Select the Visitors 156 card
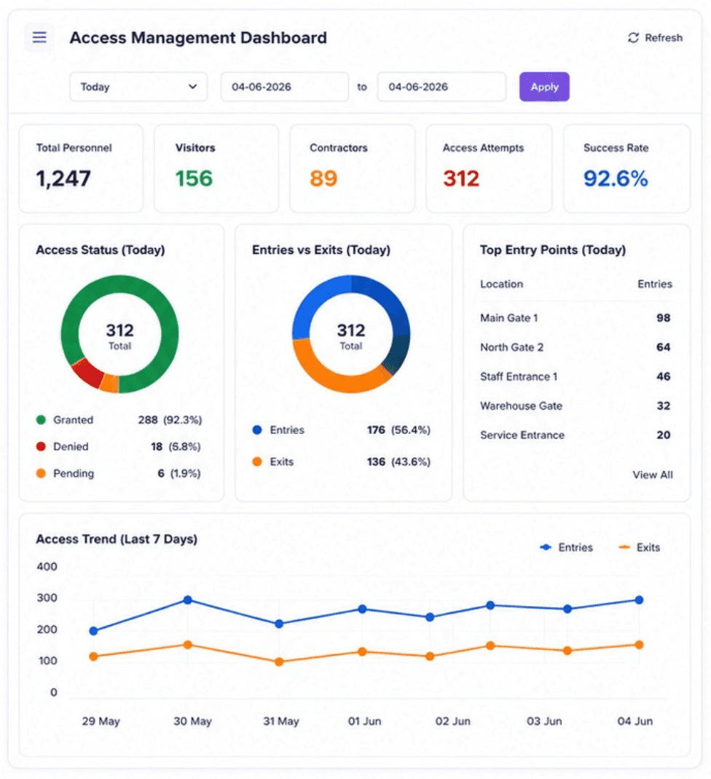The height and width of the screenshot is (779, 711). [x=216, y=168]
